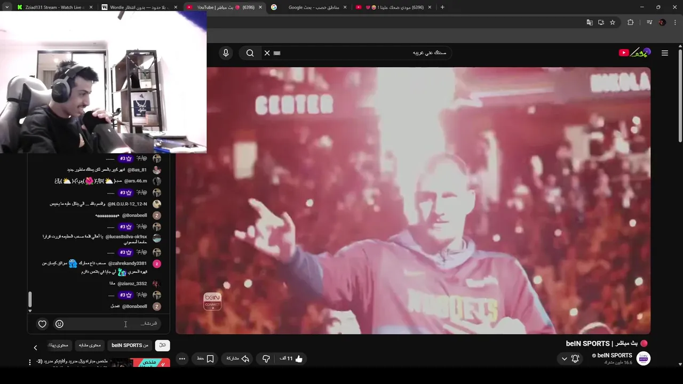Open the Real Madrid match summary thumbnail
Image resolution: width=683 pixels, height=384 pixels.
click(141, 363)
